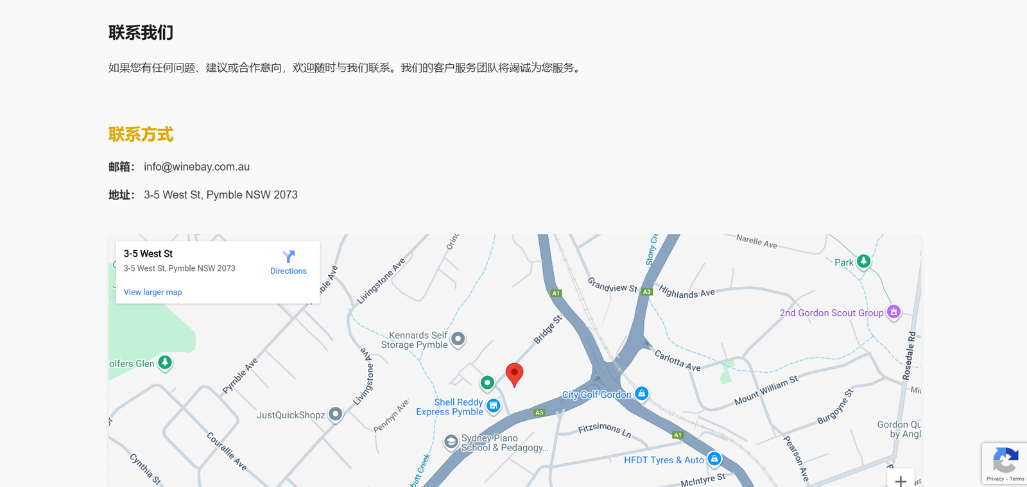Open the View larger map link
Image resolution: width=1027 pixels, height=487 pixels.
click(x=153, y=292)
